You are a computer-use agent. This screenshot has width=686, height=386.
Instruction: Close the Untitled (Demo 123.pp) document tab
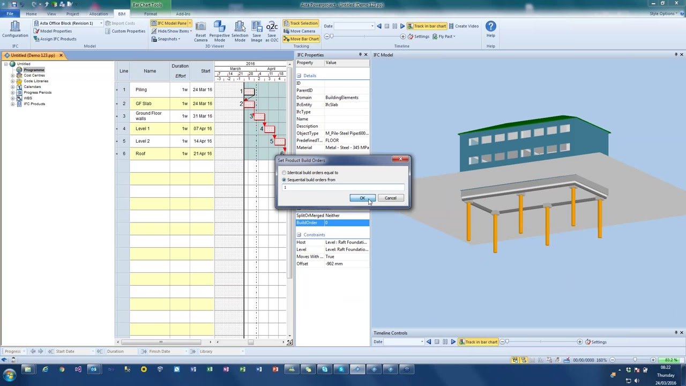tap(61, 55)
